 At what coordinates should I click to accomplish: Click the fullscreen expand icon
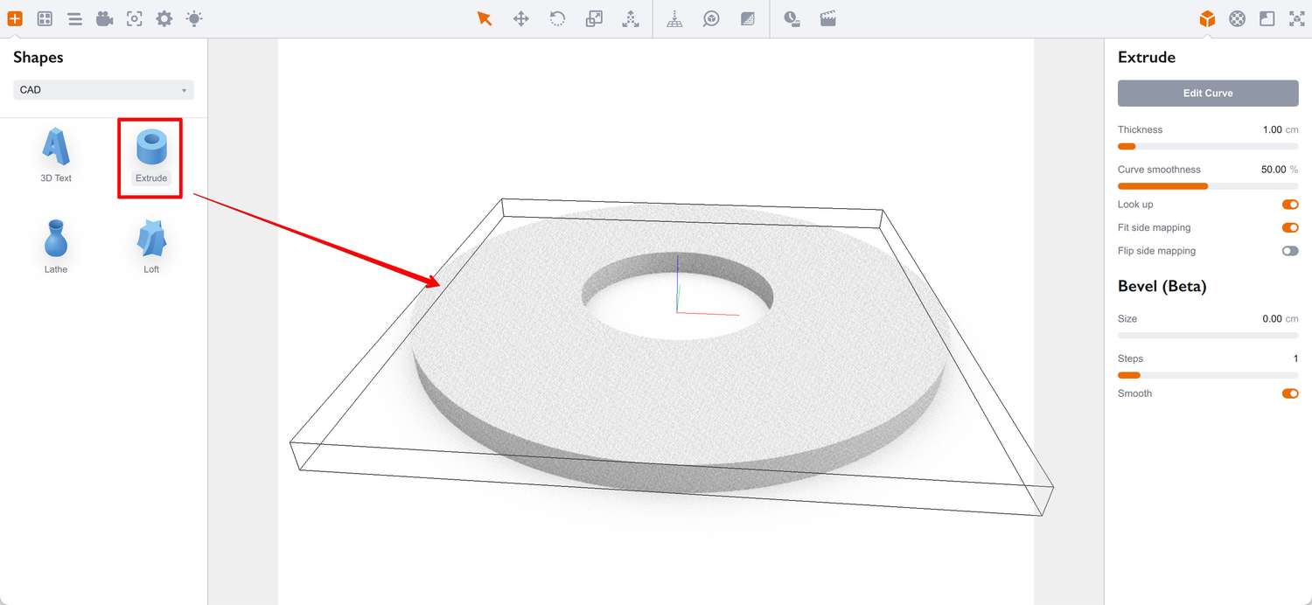point(1297,18)
